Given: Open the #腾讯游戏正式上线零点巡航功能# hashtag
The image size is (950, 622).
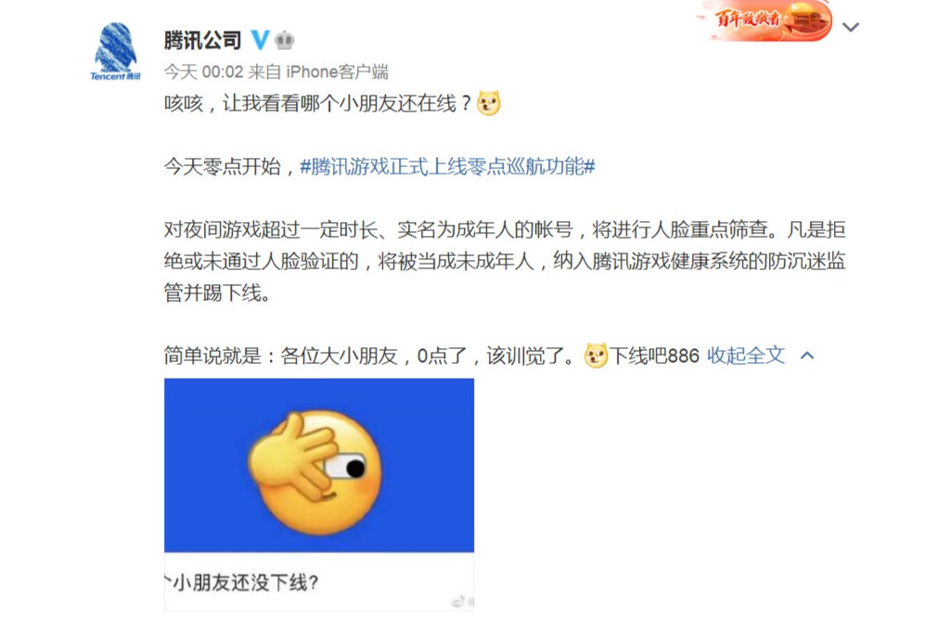Looking at the screenshot, I should pyautogui.click(x=448, y=166).
